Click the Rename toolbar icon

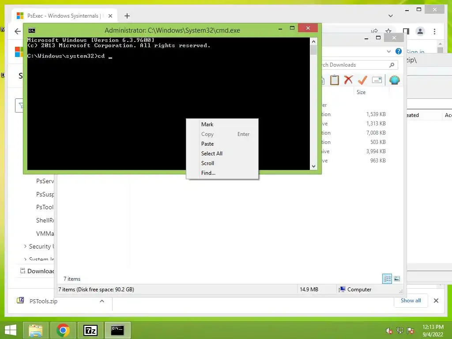click(x=377, y=80)
